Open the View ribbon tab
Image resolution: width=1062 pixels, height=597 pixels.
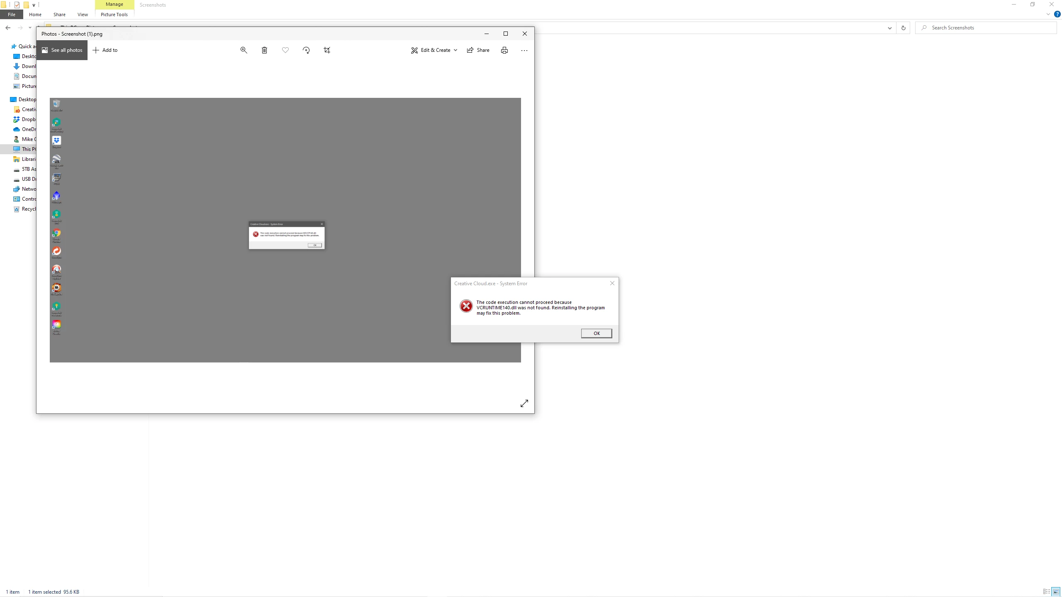pos(83,15)
